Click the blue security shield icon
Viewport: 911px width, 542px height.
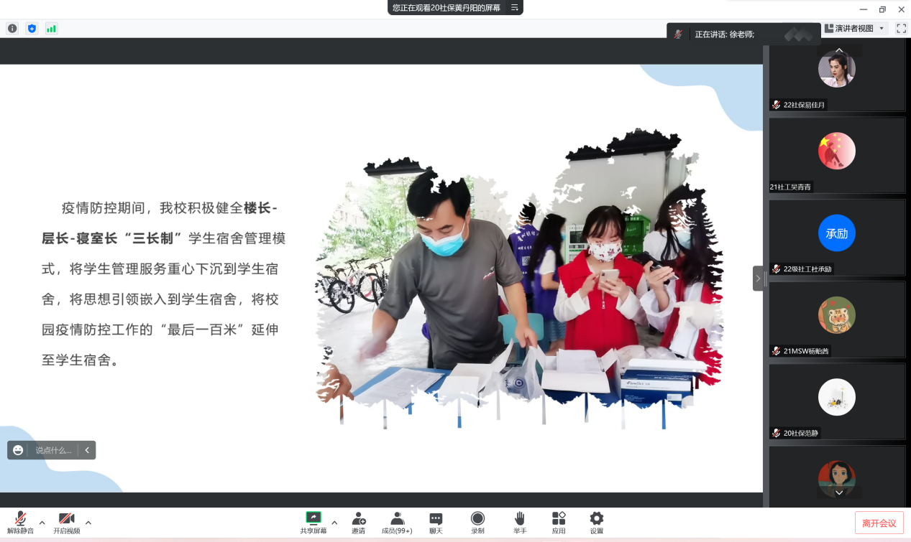point(32,29)
